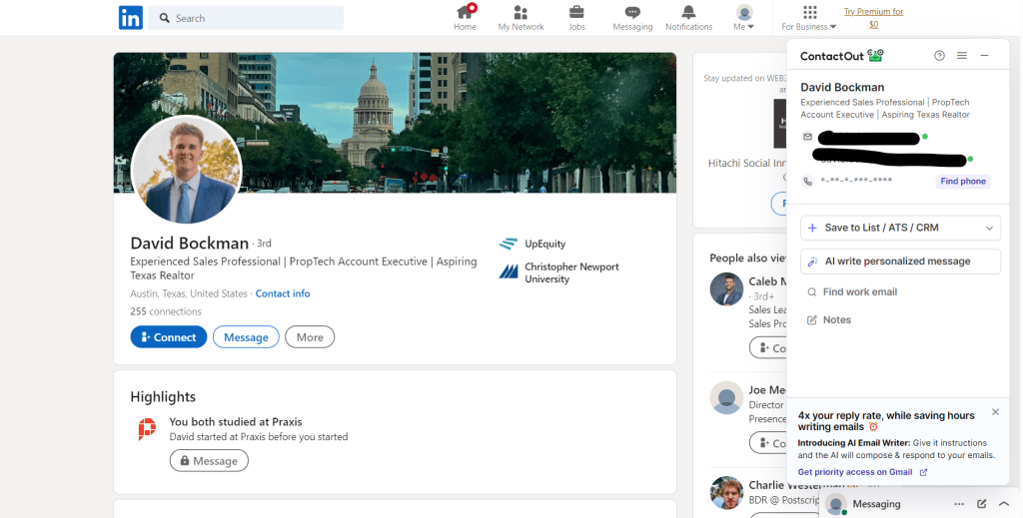Click compose new message icon in Messaging bar
The image size is (1023, 518).
pos(982,504)
